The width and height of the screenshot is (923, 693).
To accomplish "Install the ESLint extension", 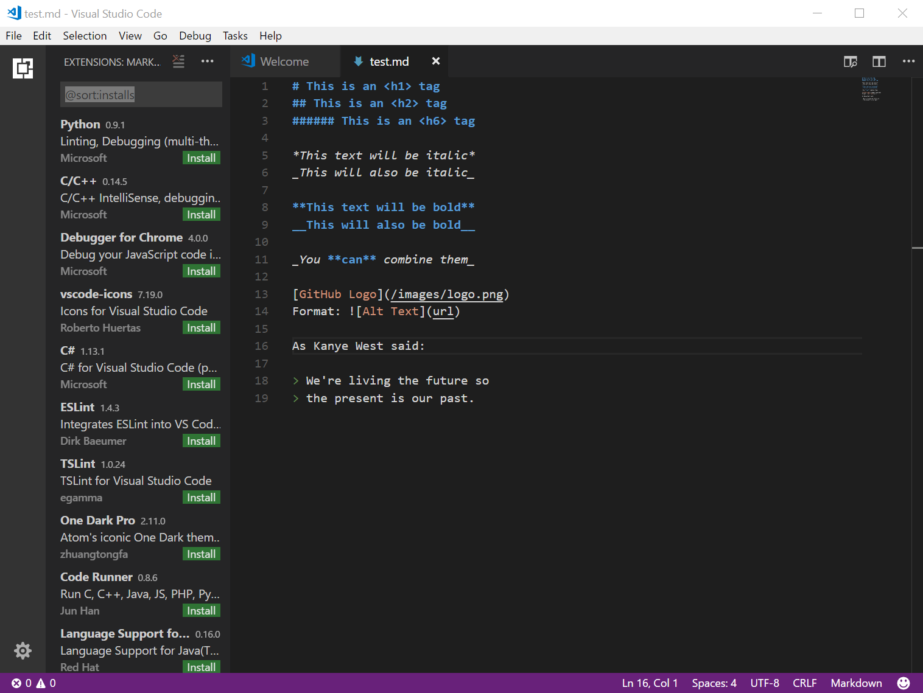I will coord(201,441).
